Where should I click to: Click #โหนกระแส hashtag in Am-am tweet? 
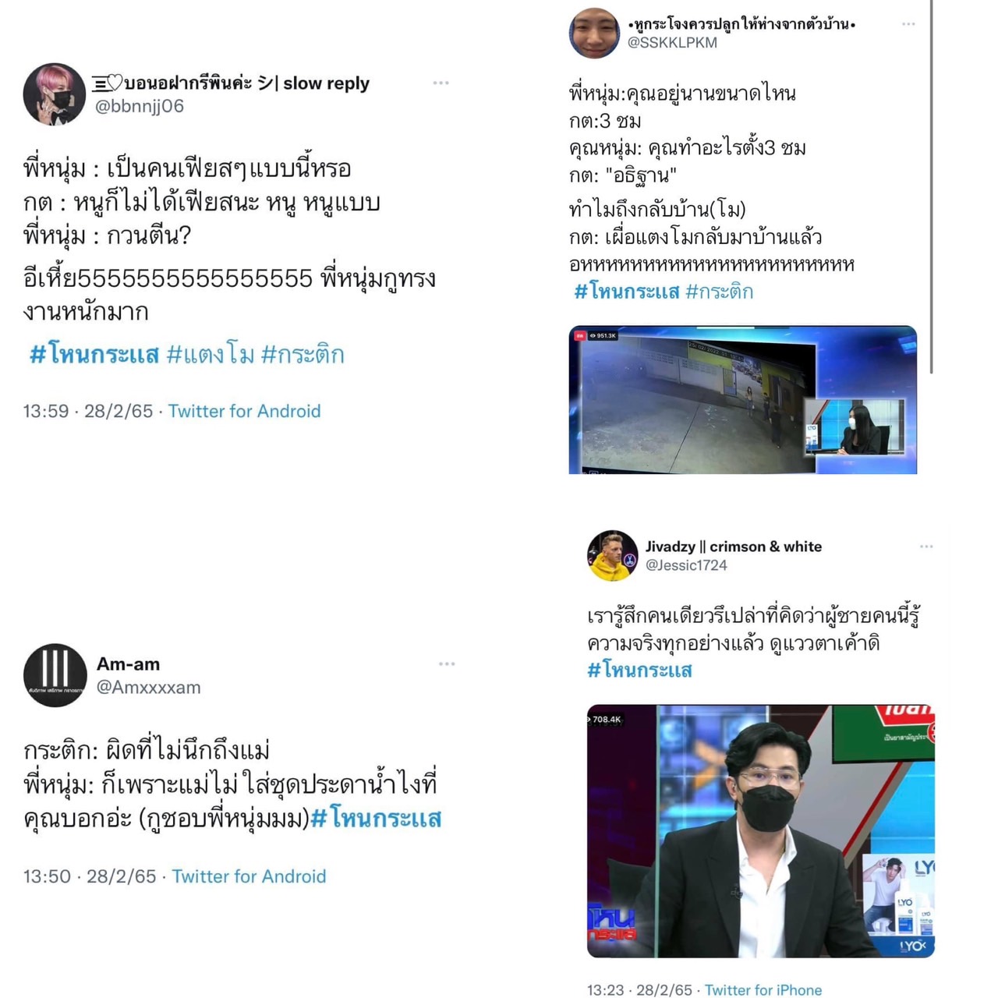tap(377, 819)
